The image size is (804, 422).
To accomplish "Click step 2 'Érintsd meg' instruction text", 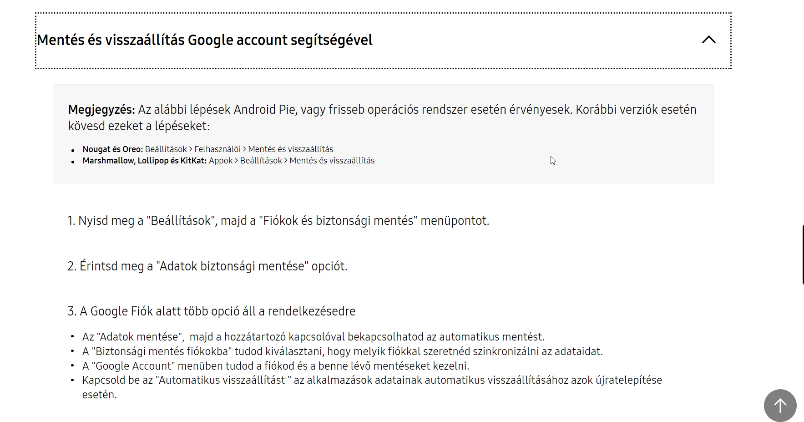I will tap(207, 266).
